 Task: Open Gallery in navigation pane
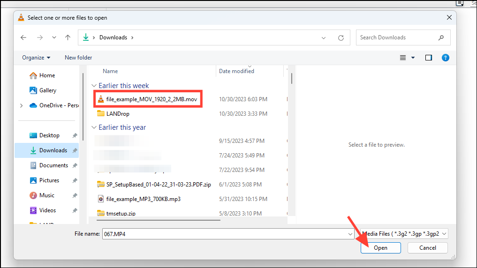[x=43, y=90]
